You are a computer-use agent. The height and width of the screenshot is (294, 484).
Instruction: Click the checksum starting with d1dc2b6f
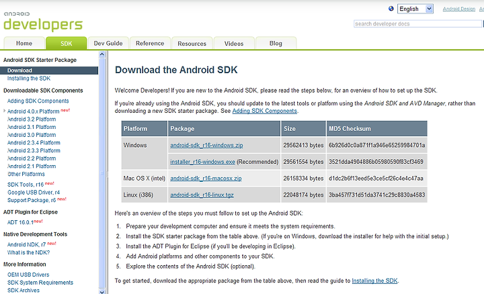click(377, 179)
